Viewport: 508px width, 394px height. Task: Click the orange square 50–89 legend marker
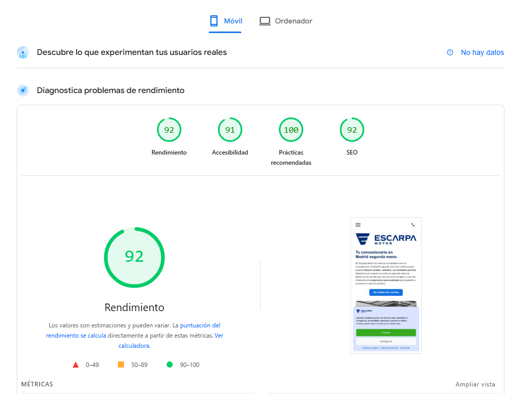tap(121, 365)
